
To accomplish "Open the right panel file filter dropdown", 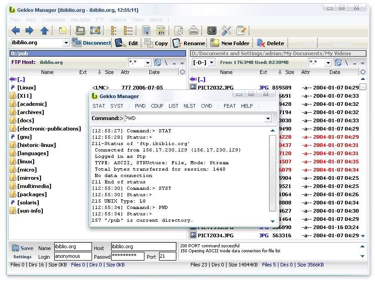I will pos(328,63).
